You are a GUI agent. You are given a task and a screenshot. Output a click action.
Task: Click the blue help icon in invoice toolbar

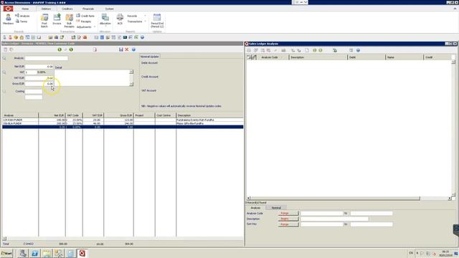pos(133,49)
